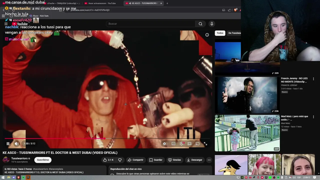This screenshot has height=180, width=320.
Task: Toggle subtitles in video player
Action: pyautogui.click(x=173, y=144)
